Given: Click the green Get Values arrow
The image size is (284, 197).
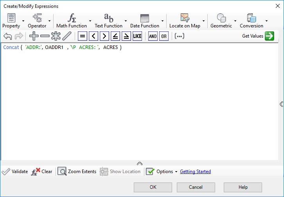Looking at the screenshot, I should pos(270,36).
